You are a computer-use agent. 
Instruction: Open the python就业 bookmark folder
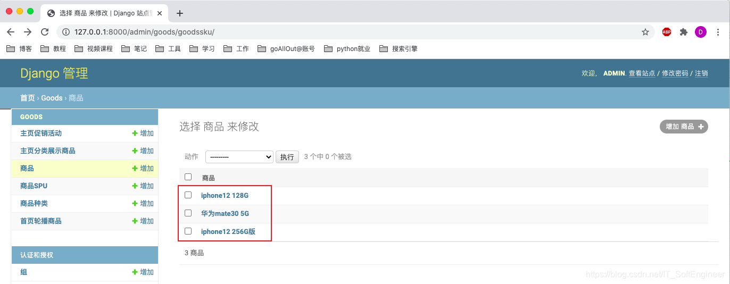pos(347,48)
